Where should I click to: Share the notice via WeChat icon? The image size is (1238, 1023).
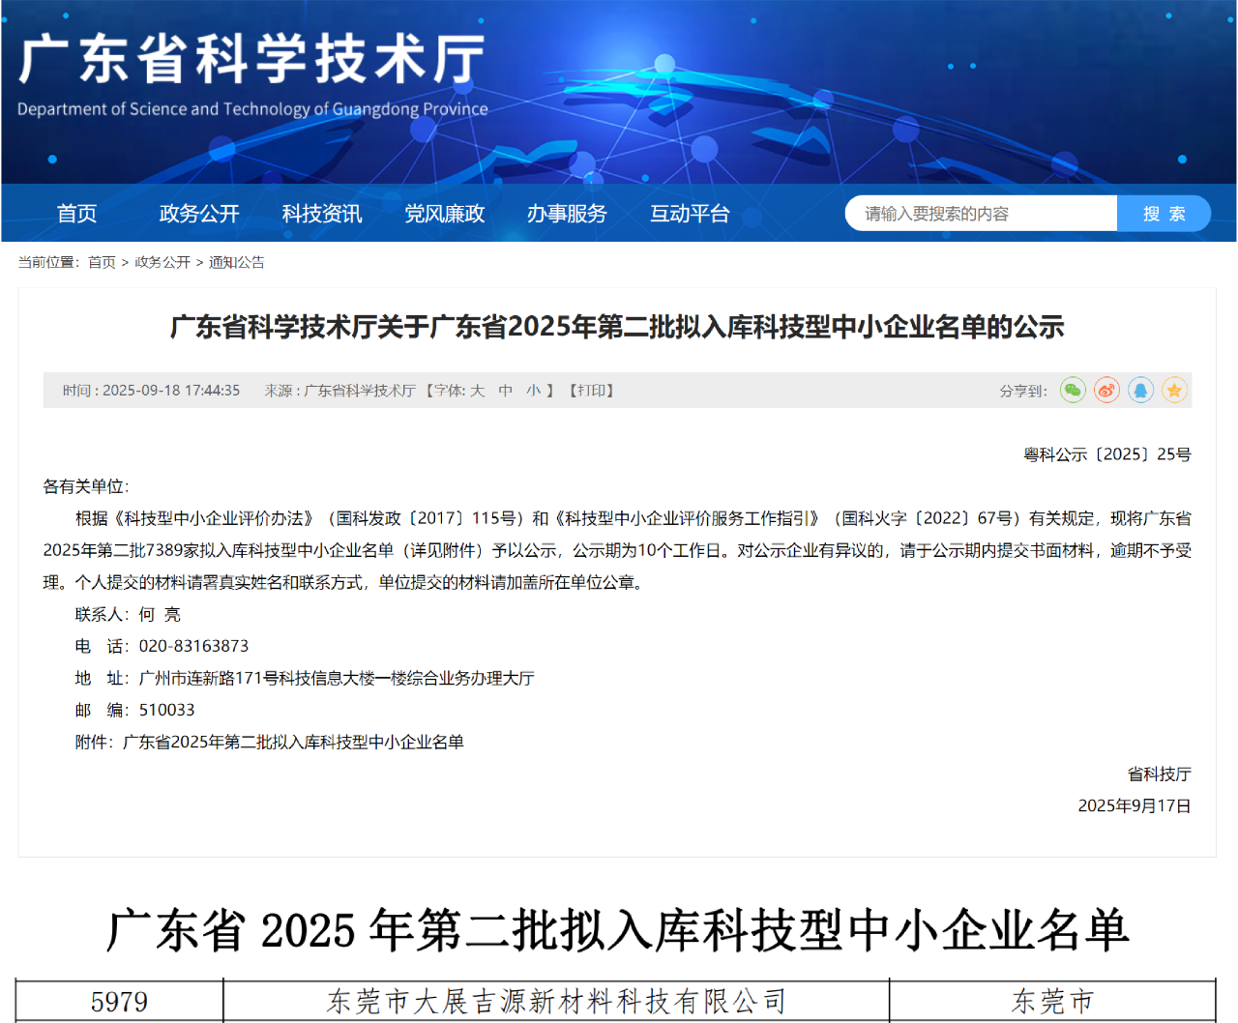point(1073,391)
